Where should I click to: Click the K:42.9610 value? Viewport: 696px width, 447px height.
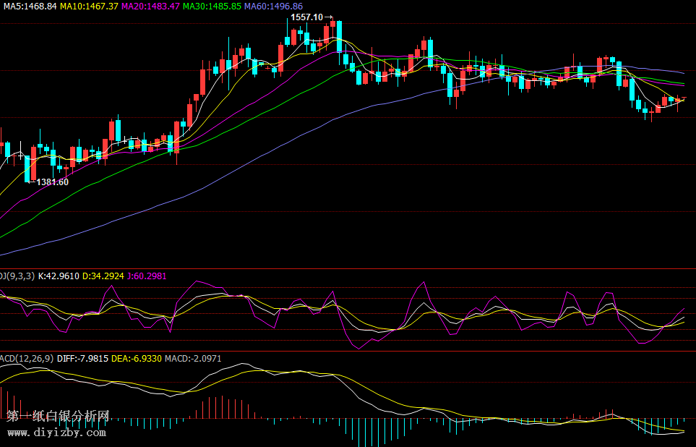coord(59,276)
